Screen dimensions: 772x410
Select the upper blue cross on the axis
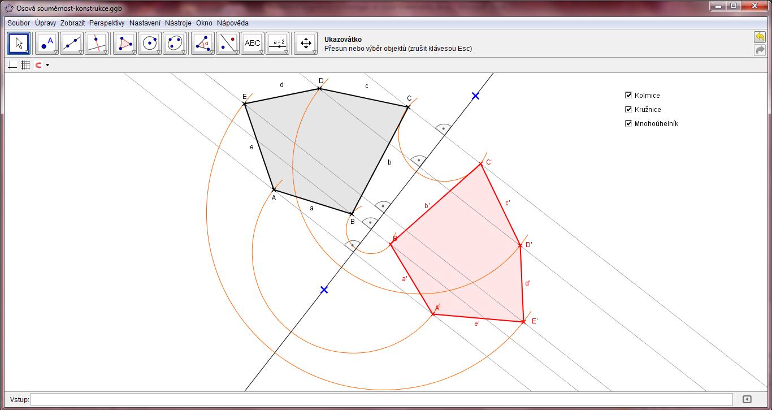tap(475, 96)
